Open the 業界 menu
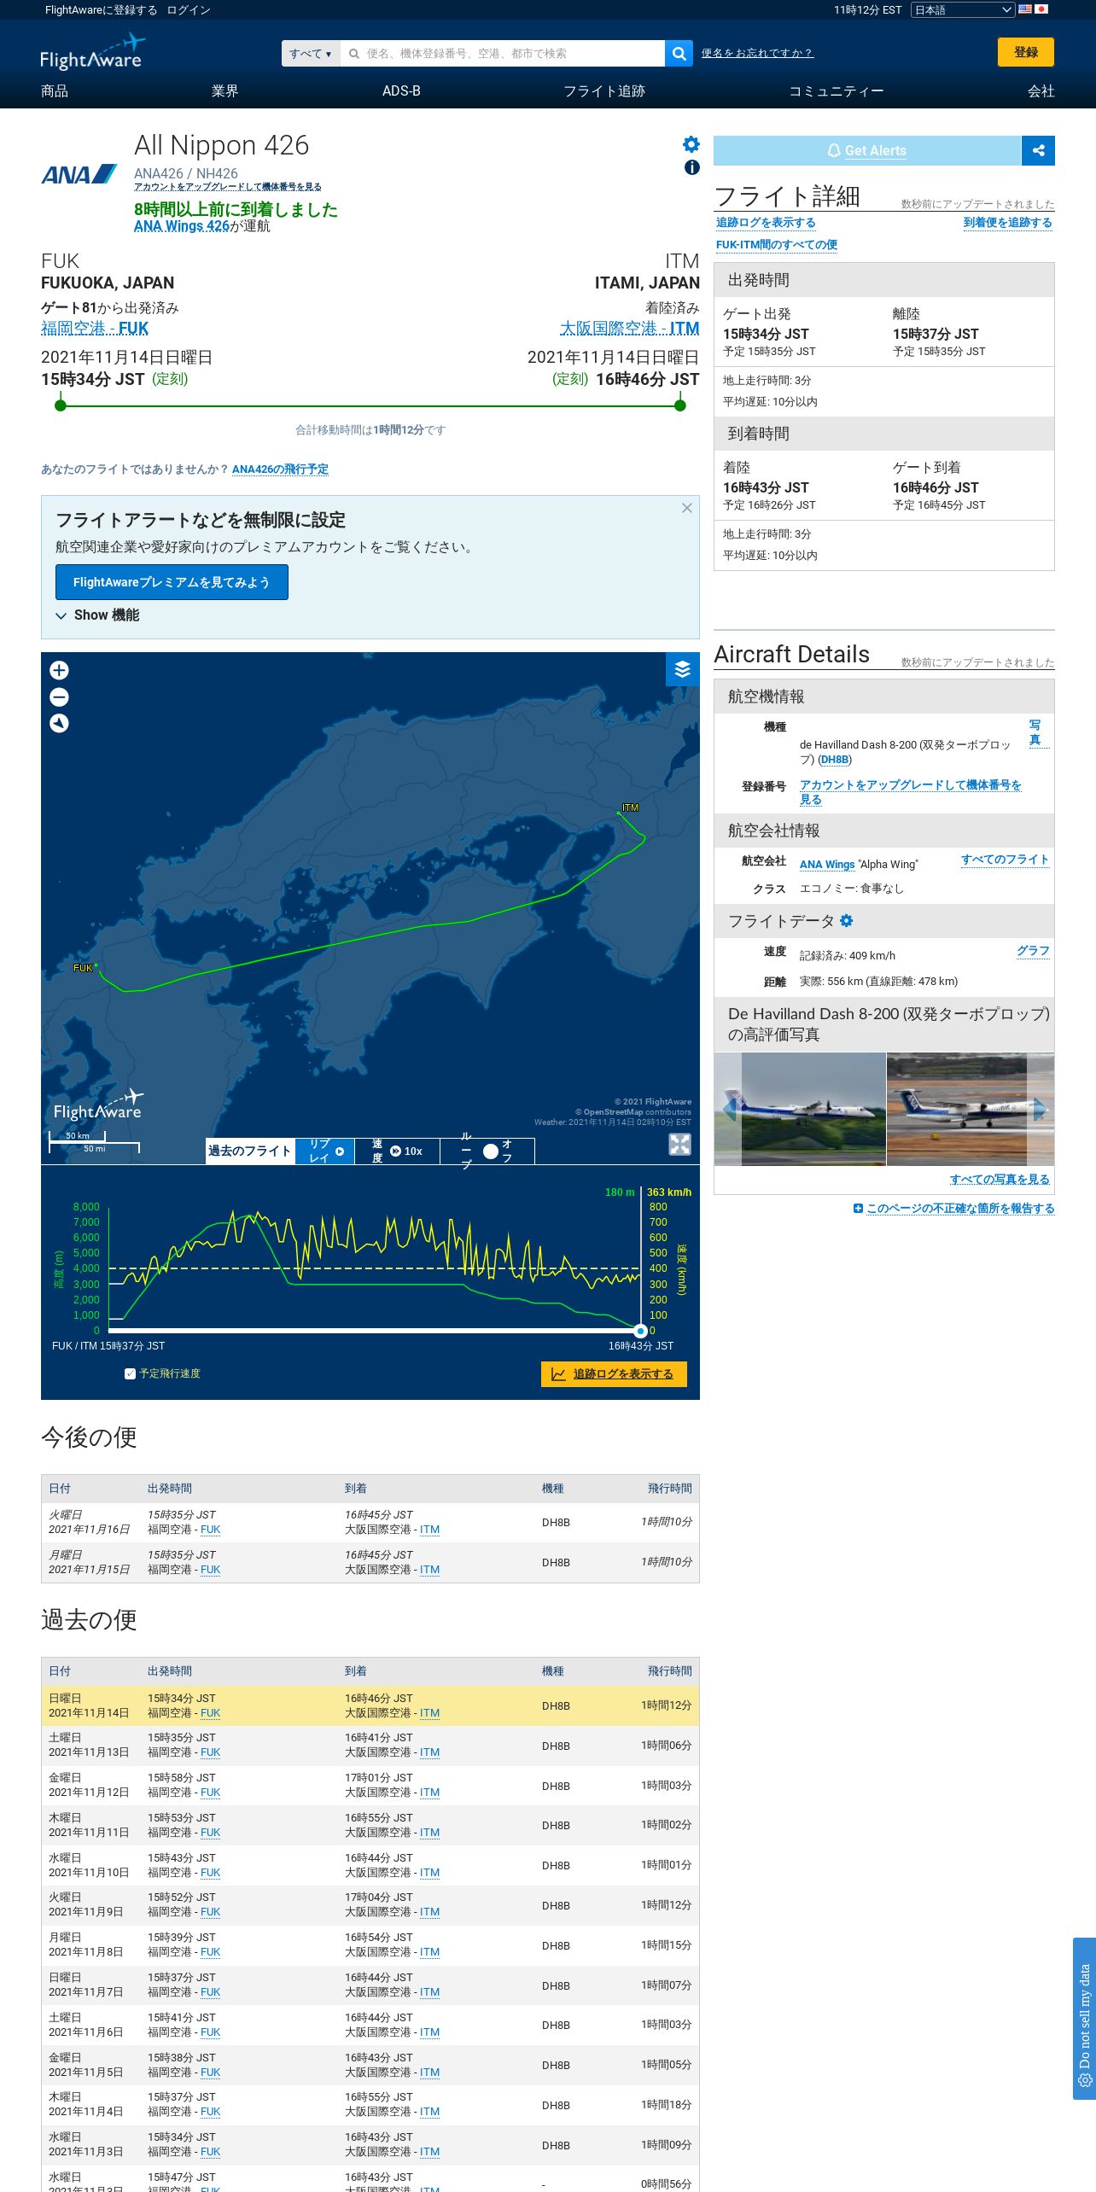Screen dimensions: 1096x2192 pyautogui.click(x=224, y=91)
